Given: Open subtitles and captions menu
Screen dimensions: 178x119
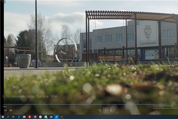Looking at the screenshot, I should click(11, 110).
